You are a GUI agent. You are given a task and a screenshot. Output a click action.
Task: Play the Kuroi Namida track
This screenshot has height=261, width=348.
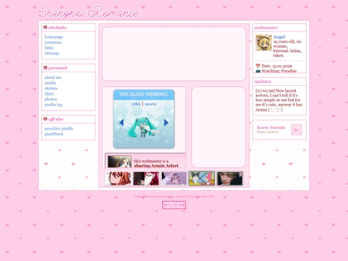296,130
